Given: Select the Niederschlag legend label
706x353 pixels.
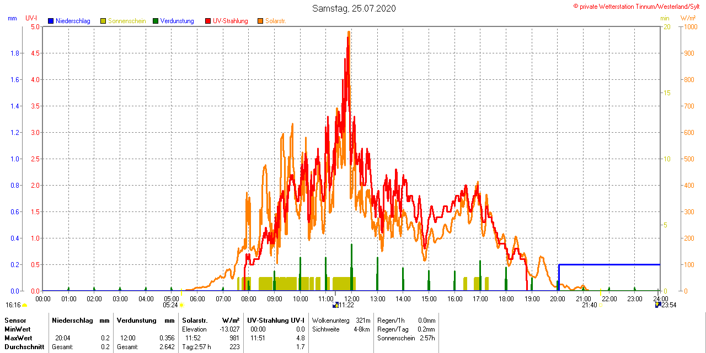Looking at the screenshot, I should [73, 21].
